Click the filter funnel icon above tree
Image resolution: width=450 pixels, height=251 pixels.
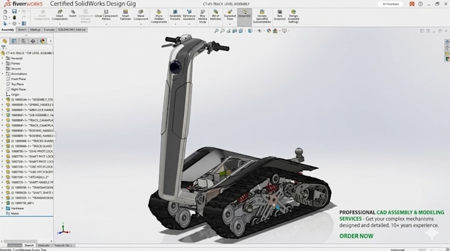click(3, 48)
